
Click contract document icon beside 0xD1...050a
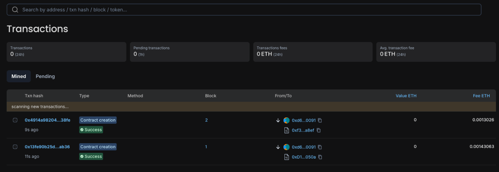(287, 157)
